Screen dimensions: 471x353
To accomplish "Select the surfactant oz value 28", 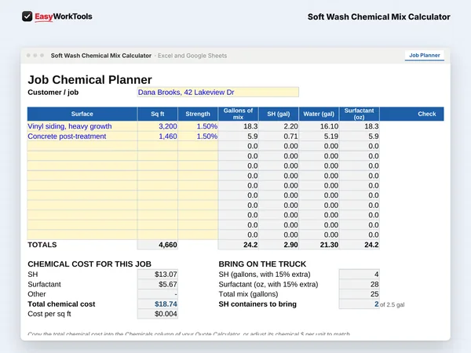I will [x=360, y=284].
